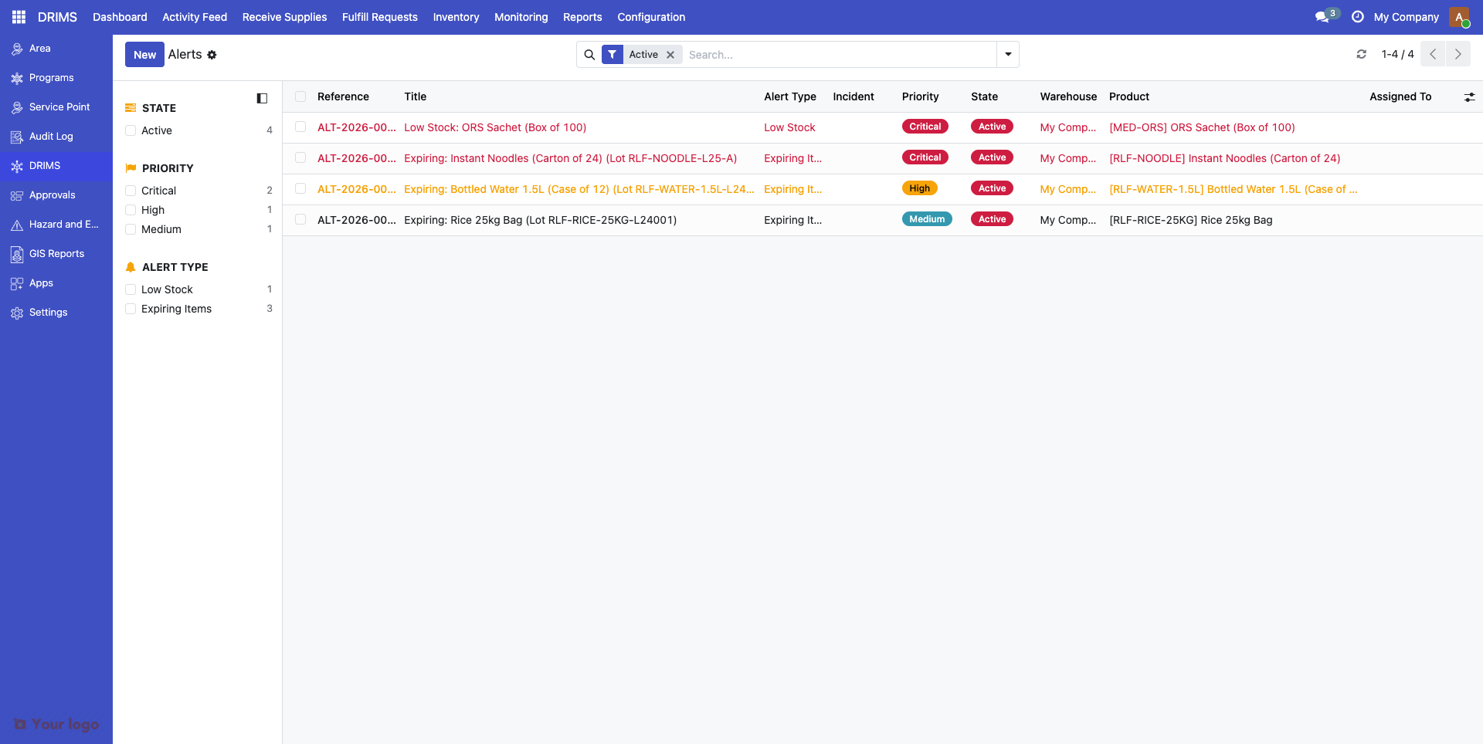Click the Medium priority badge
The height and width of the screenshot is (744, 1483).
pos(927,219)
